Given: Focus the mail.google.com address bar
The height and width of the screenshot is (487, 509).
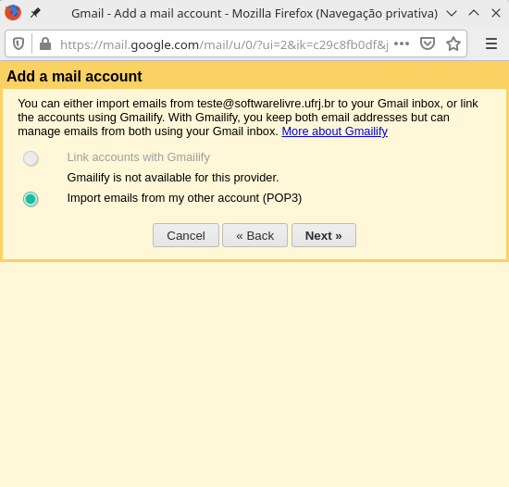Looking at the screenshot, I should [x=224, y=44].
